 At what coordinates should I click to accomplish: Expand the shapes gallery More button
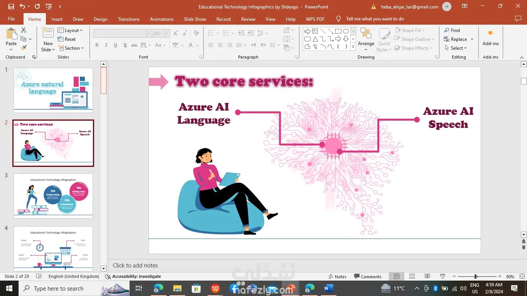click(x=353, y=47)
